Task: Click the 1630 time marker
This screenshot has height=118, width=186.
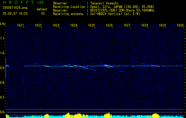Action: [x=180, y=25]
